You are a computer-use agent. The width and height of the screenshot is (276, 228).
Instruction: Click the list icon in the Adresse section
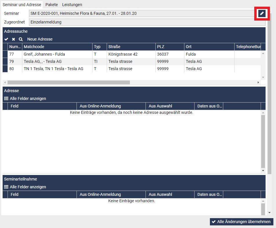click(6, 99)
